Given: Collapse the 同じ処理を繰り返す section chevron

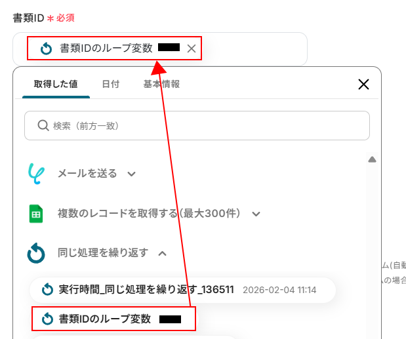Looking at the screenshot, I should coord(163,253).
